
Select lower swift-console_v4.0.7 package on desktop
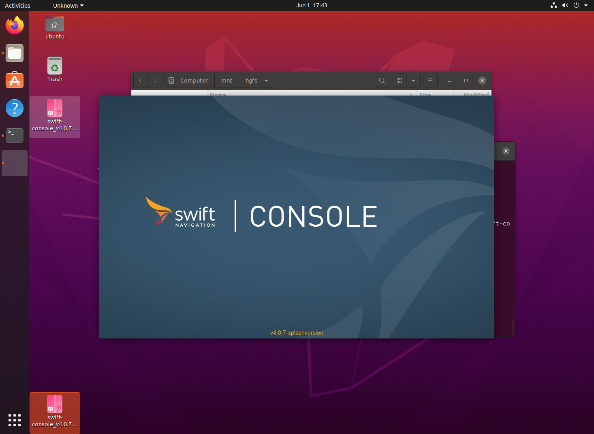(55, 413)
